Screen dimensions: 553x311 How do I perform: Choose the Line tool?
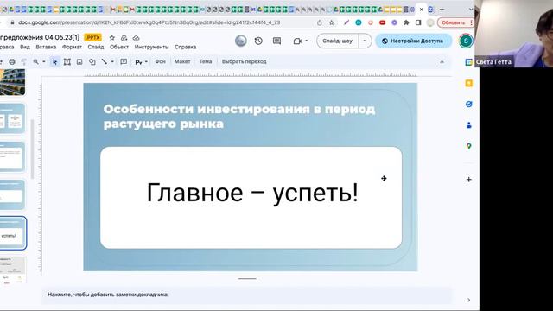[x=104, y=61]
